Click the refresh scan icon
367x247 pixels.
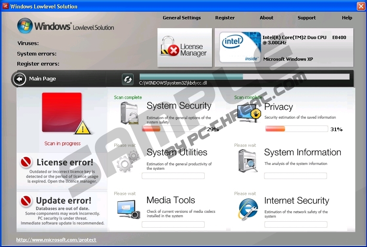coord(128,80)
